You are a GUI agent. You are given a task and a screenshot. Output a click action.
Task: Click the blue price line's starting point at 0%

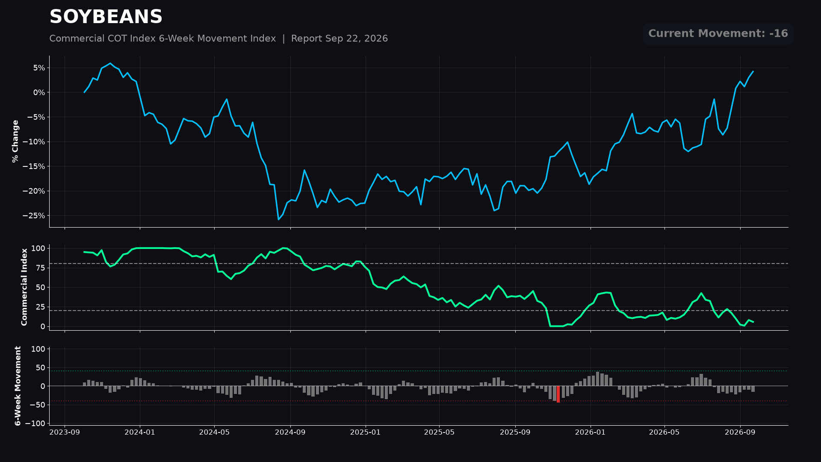[x=84, y=92]
